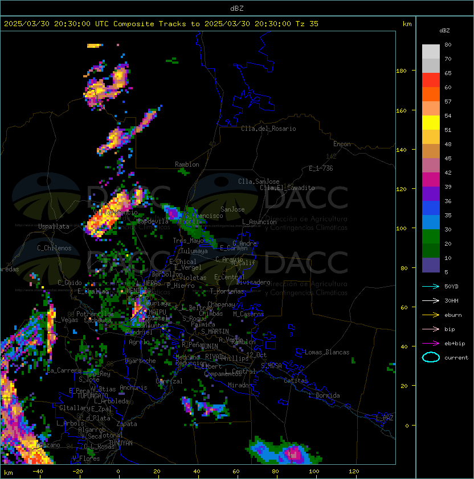Click the 'Ugarteche' map label
The width and height of the screenshot is (474, 479).
click(141, 361)
